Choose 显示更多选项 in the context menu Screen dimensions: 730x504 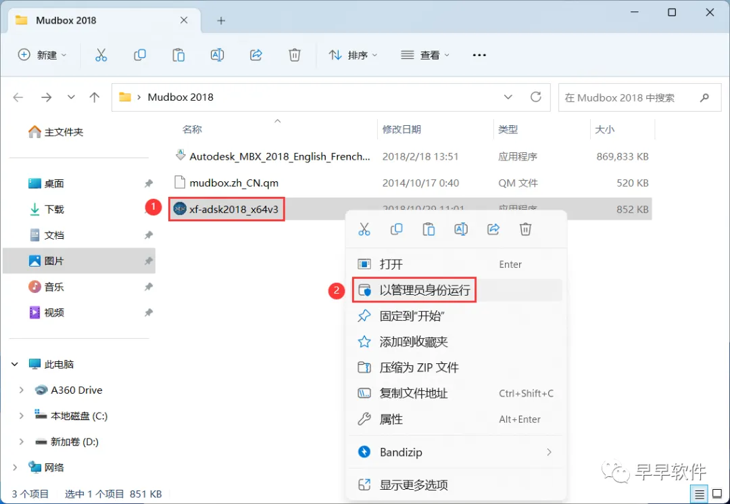457,485
